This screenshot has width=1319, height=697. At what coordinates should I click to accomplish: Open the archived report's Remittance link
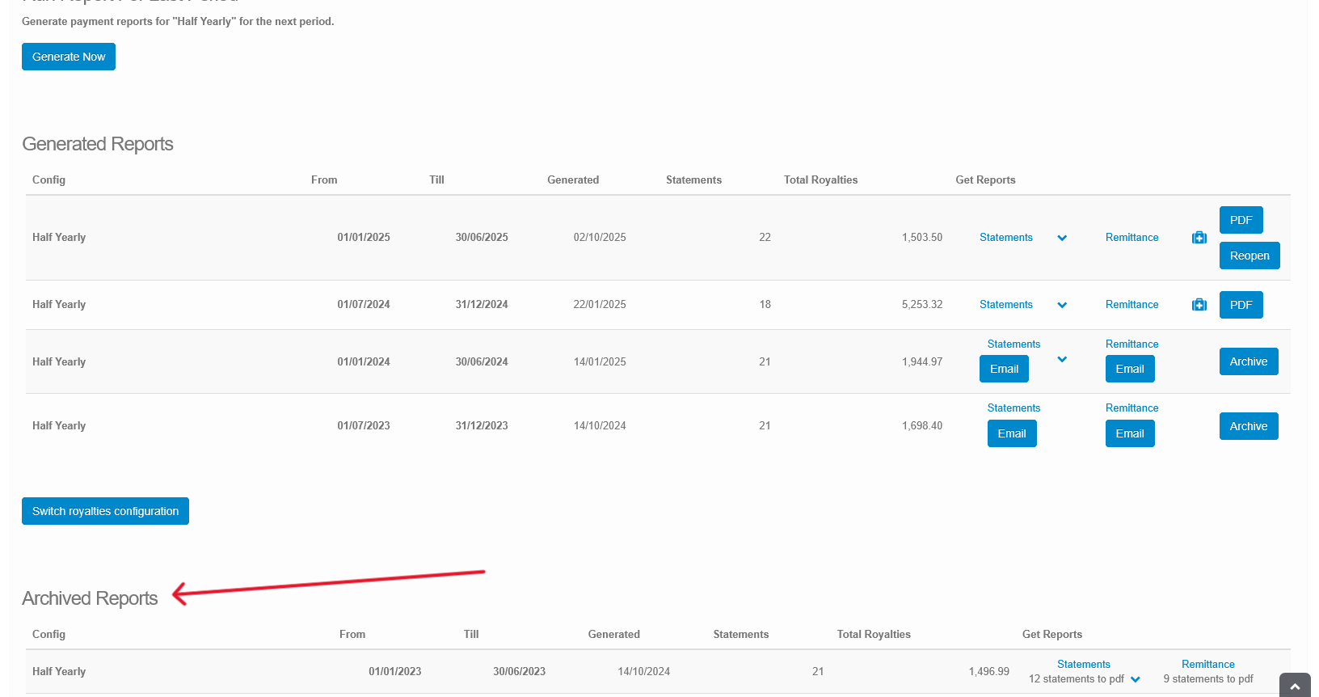[x=1207, y=664]
